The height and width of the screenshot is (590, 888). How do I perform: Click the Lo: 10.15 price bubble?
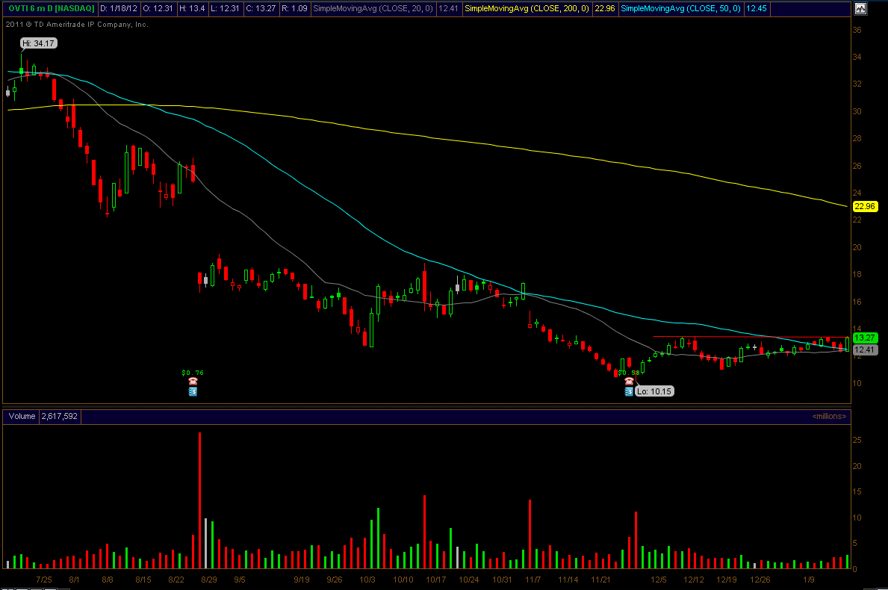[654, 391]
